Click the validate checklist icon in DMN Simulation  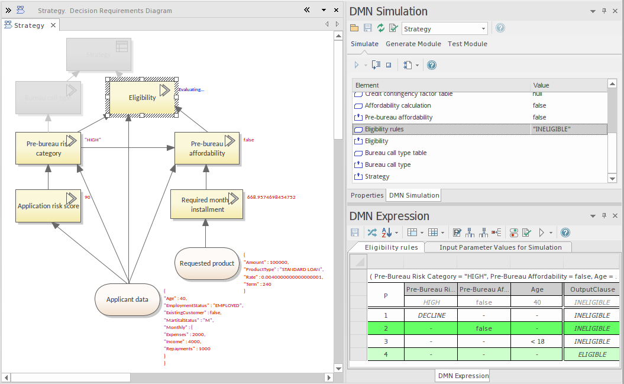393,28
